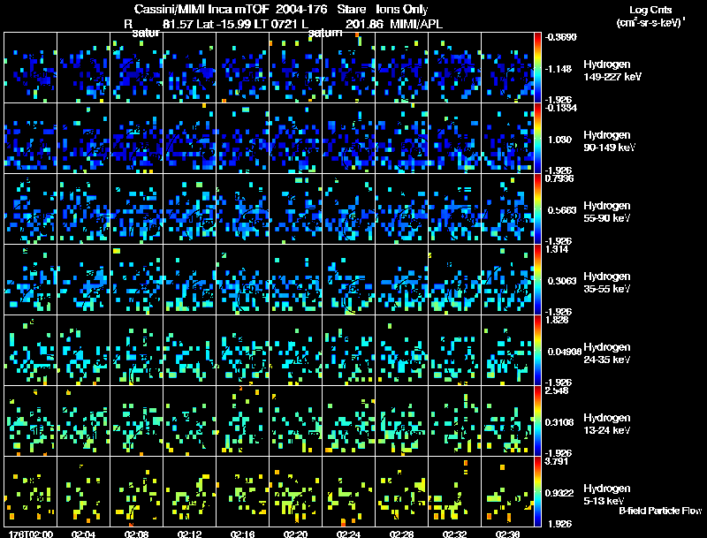Click the '02:12' time axis label

(189, 534)
